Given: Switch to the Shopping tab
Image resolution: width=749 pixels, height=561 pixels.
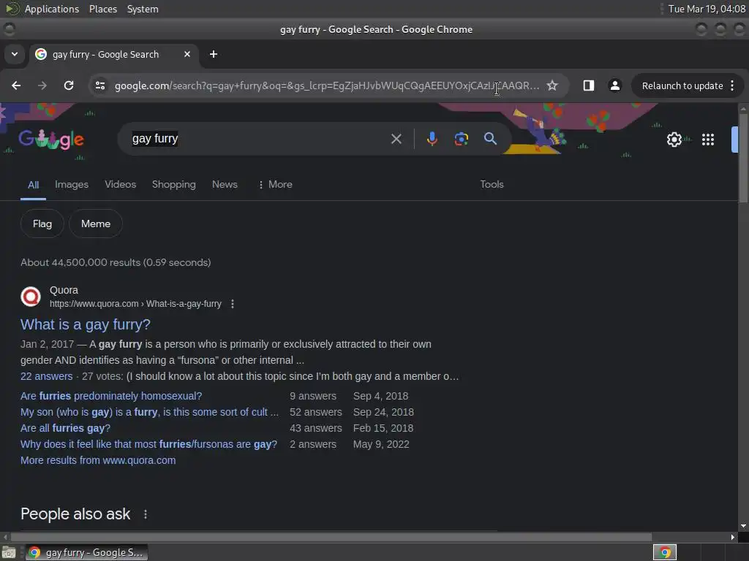Looking at the screenshot, I should (174, 185).
